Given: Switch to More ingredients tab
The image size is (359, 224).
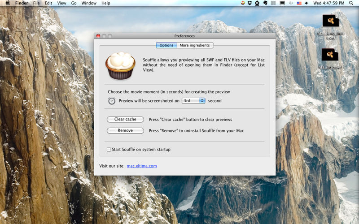Looking at the screenshot, I should click(195, 45).
